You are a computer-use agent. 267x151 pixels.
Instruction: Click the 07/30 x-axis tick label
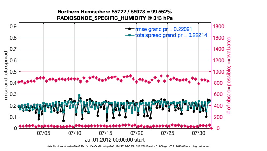[x=199, y=133]
